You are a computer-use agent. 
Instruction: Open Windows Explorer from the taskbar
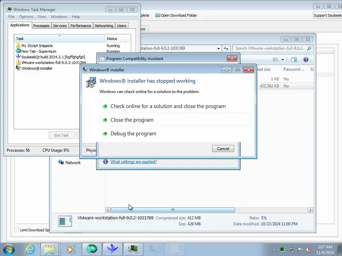49,249
